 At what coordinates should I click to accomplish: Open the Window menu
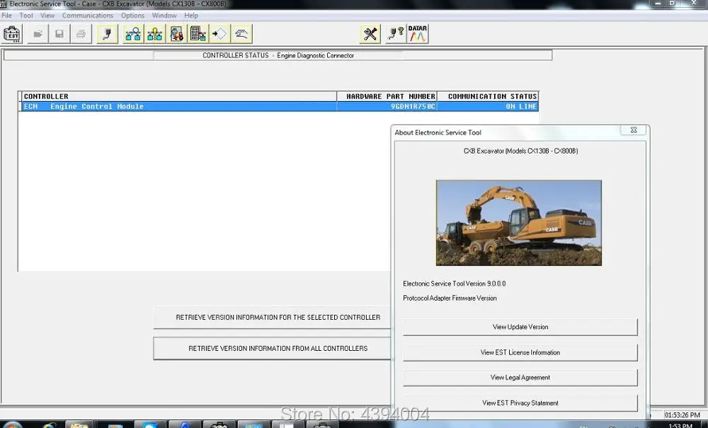pyautogui.click(x=164, y=16)
